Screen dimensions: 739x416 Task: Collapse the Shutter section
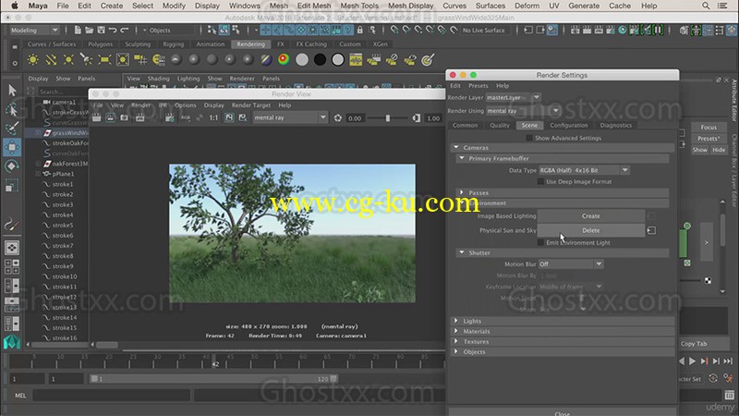tap(461, 252)
